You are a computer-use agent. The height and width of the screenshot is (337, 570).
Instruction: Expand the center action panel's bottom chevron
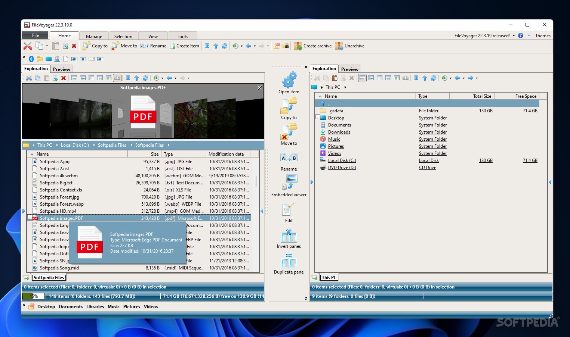[x=306, y=298]
